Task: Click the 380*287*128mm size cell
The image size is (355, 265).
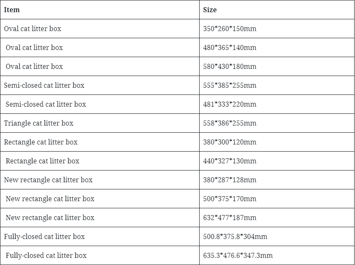Action: click(x=230, y=180)
